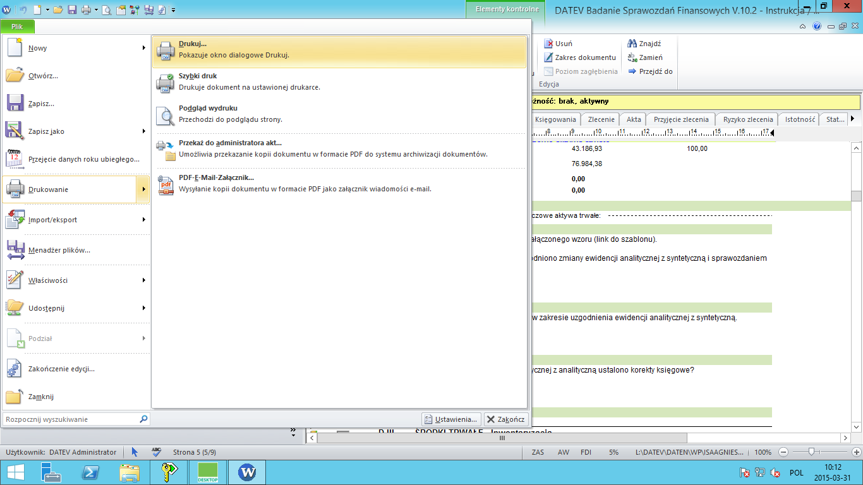Open PowerShell from the taskbar
The width and height of the screenshot is (863, 485).
[90, 472]
